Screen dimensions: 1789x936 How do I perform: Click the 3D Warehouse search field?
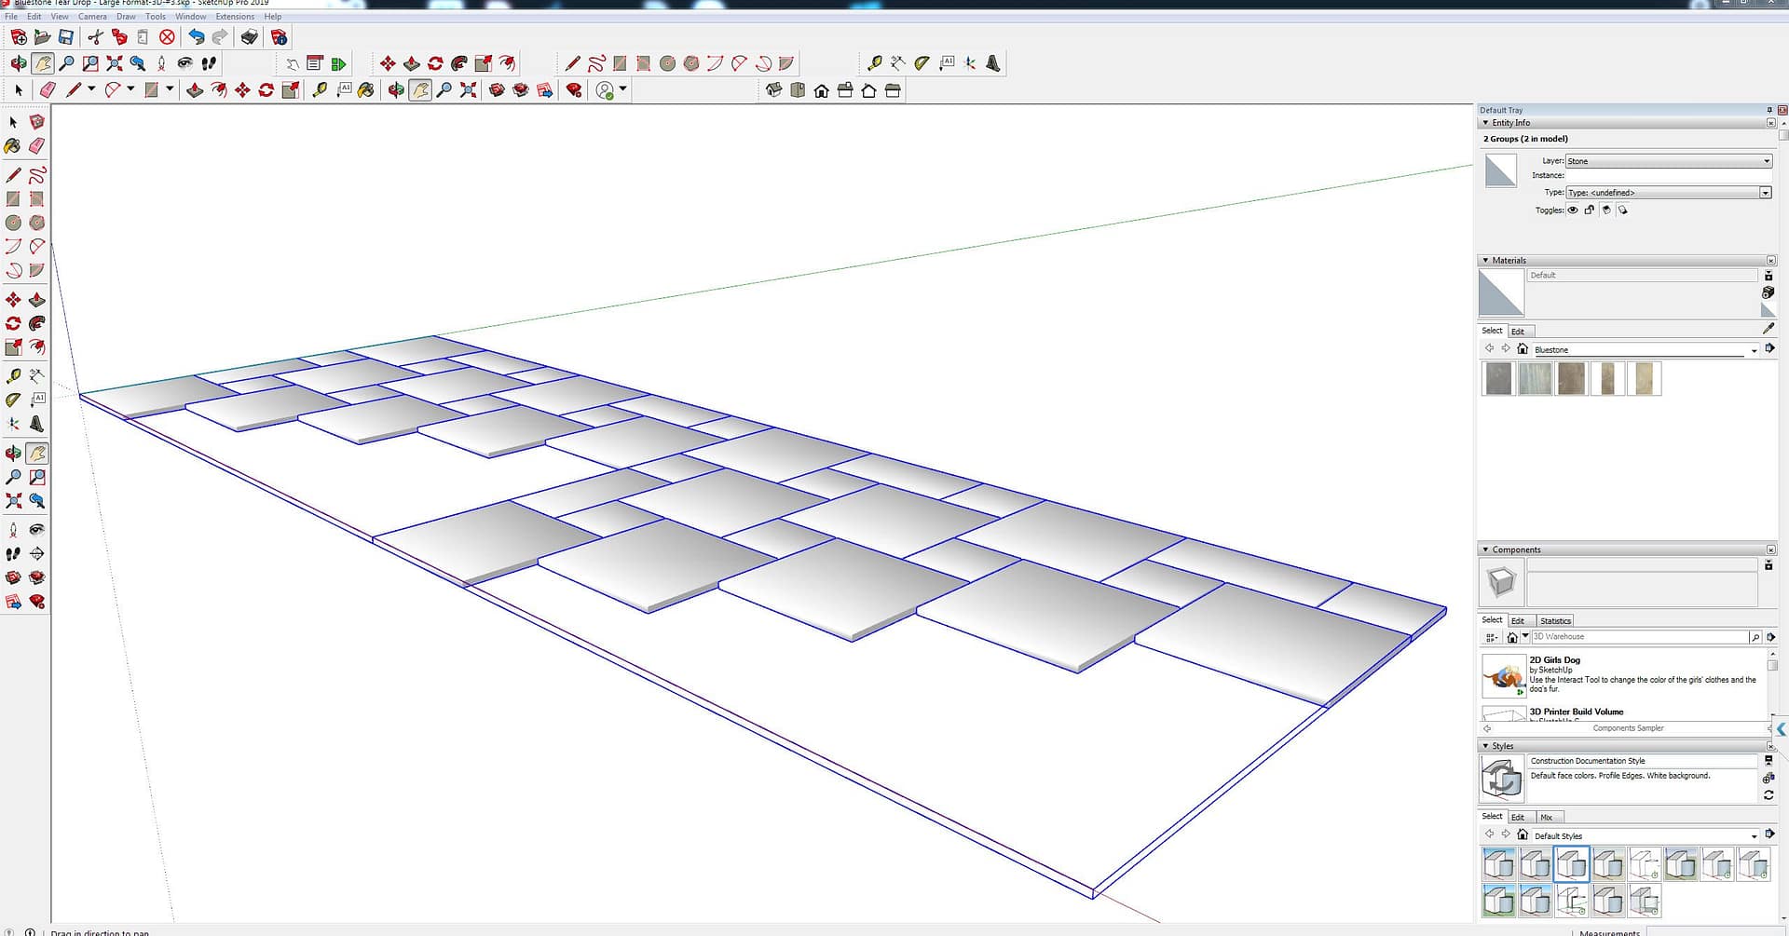[1640, 637]
